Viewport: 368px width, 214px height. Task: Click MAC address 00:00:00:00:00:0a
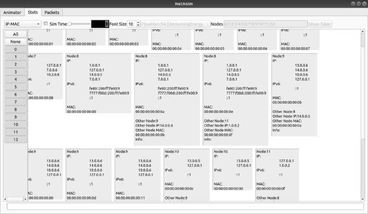point(150,111)
